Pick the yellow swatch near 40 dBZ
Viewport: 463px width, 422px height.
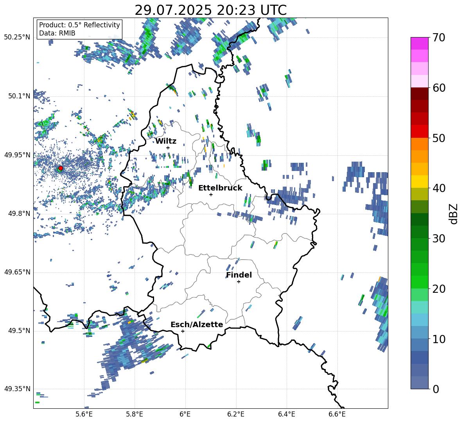coord(419,182)
